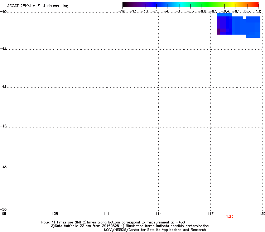Click the '-48' latitude label
This screenshot has width=265, height=232.
click(x=3, y=167)
